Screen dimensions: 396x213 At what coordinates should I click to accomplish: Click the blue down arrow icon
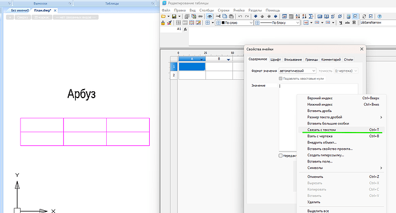coord(255,17)
